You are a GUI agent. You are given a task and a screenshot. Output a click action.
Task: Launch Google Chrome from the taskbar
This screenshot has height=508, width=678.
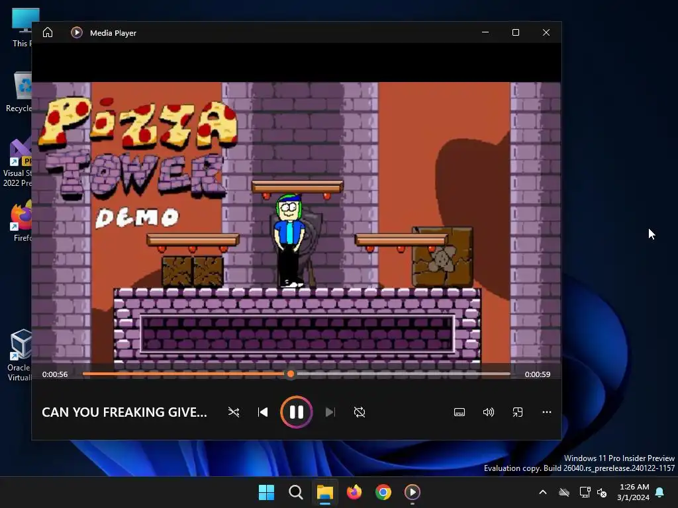[x=383, y=492]
